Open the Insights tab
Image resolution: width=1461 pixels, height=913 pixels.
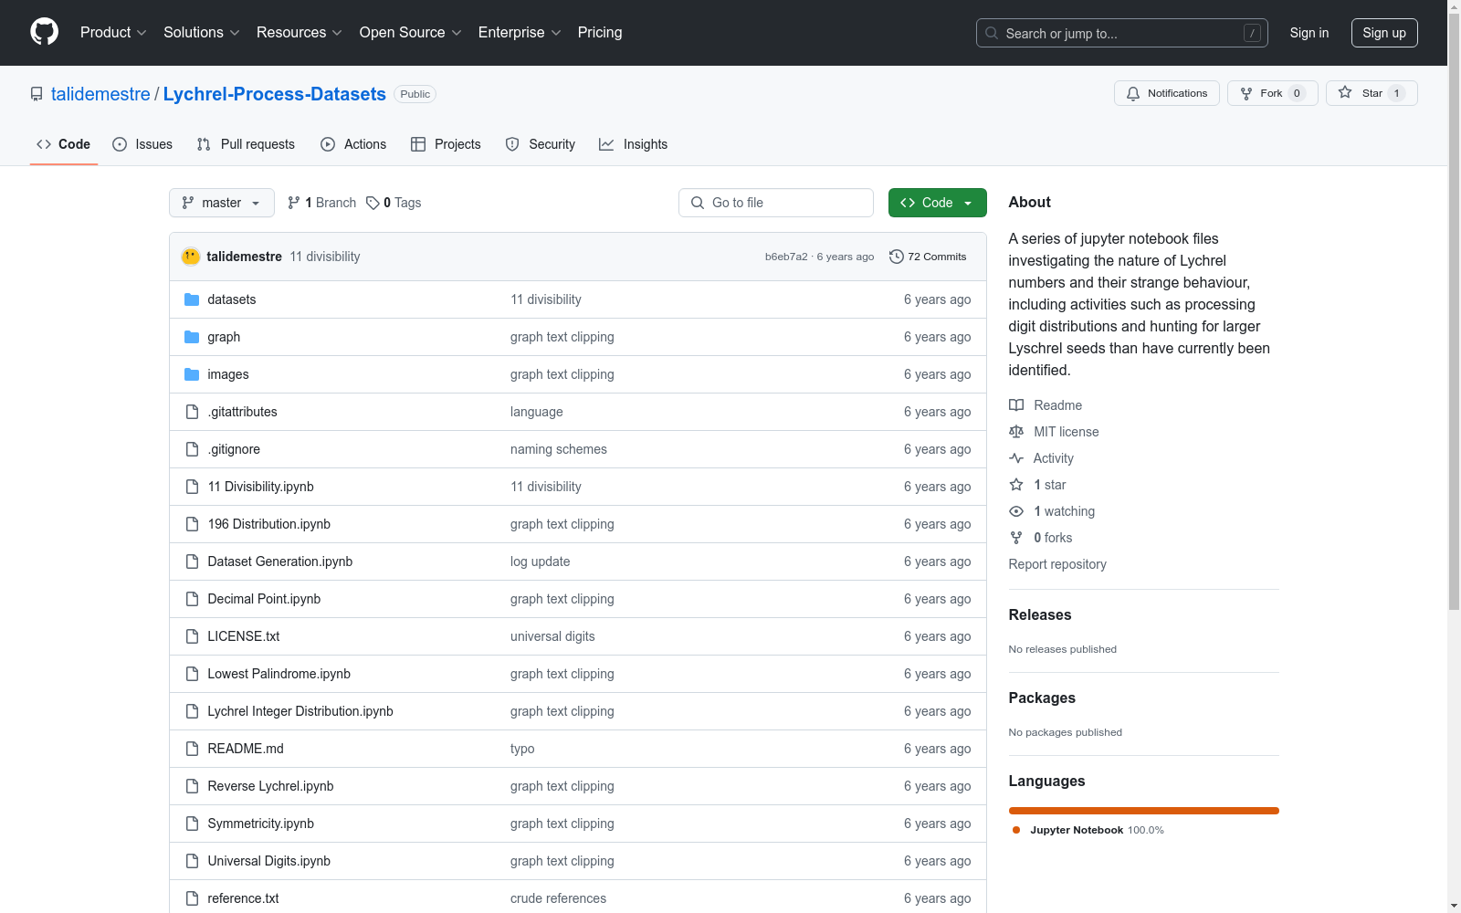634,144
